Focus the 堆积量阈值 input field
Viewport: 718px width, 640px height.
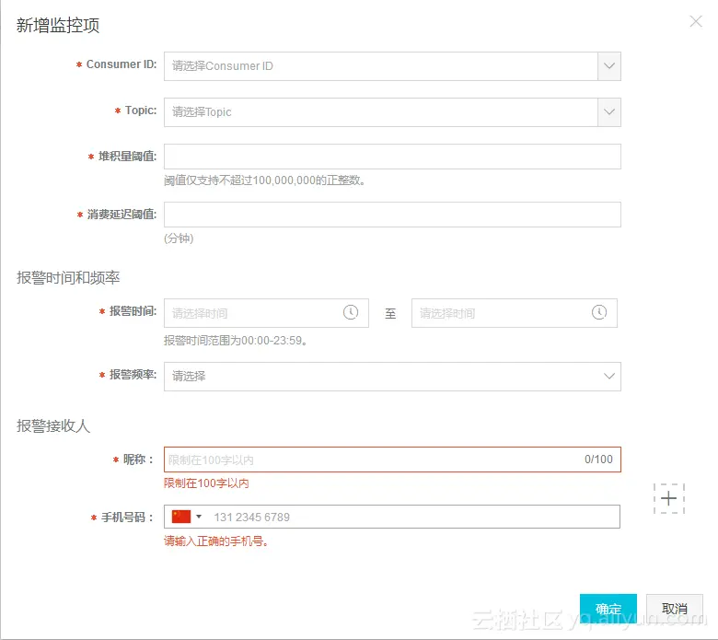tap(392, 157)
